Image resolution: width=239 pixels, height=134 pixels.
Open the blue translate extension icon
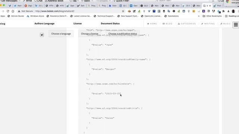[169, 11]
